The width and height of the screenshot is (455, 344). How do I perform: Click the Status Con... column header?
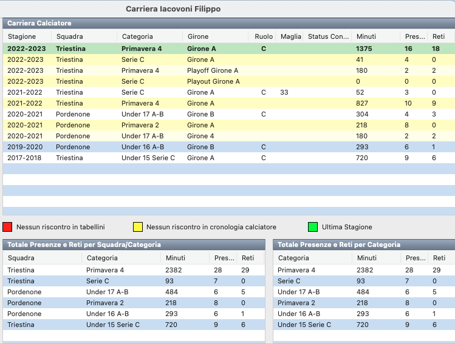pyautogui.click(x=328, y=36)
